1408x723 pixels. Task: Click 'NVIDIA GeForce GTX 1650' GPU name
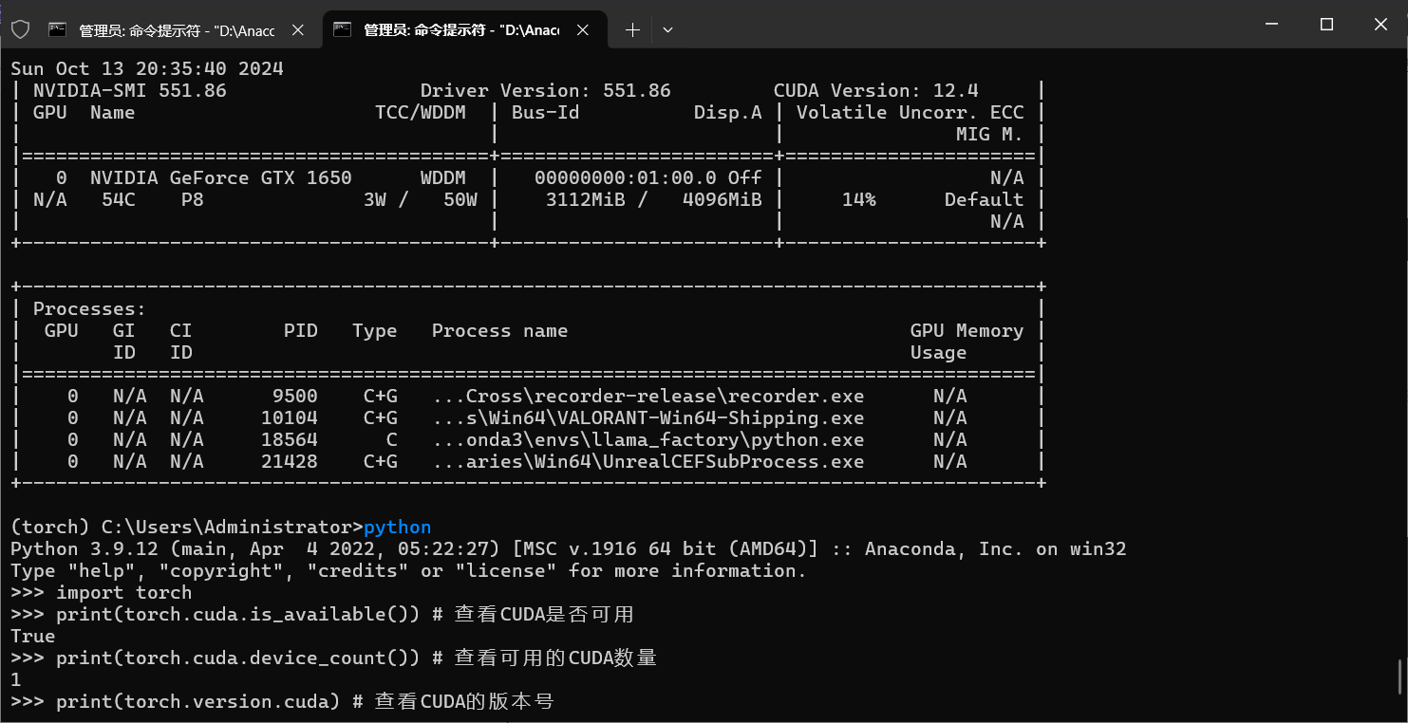[x=221, y=177]
